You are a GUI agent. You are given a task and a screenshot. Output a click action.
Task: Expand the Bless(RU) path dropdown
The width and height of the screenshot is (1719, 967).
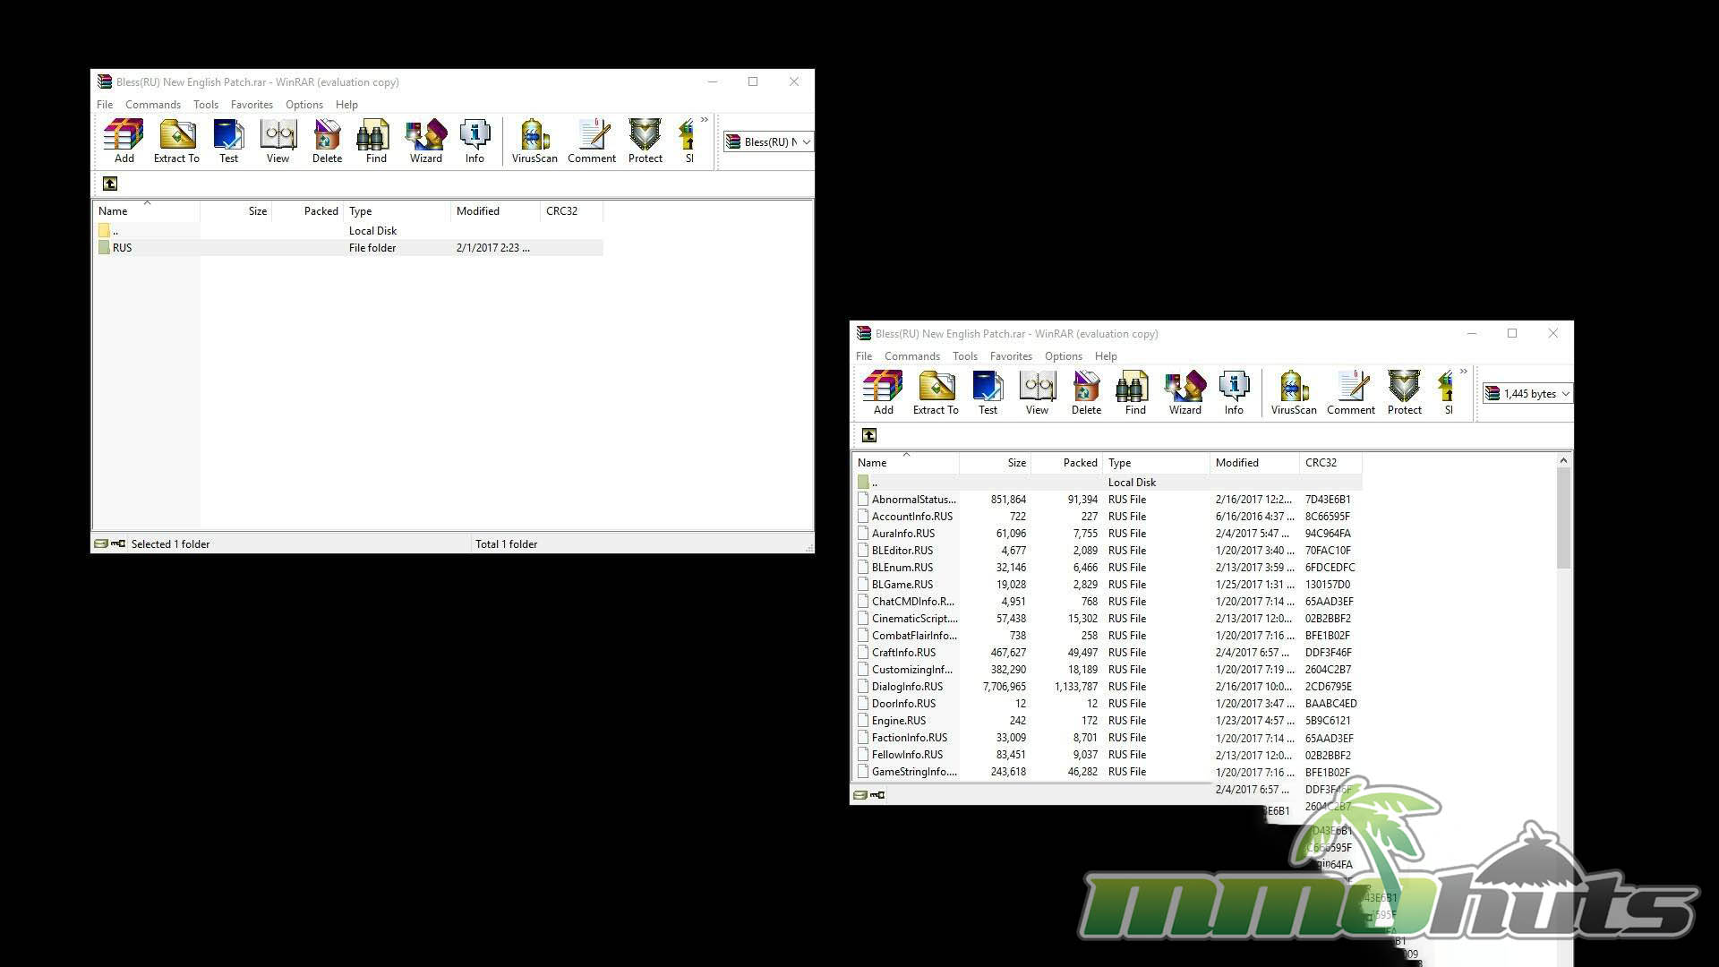(806, 142)
